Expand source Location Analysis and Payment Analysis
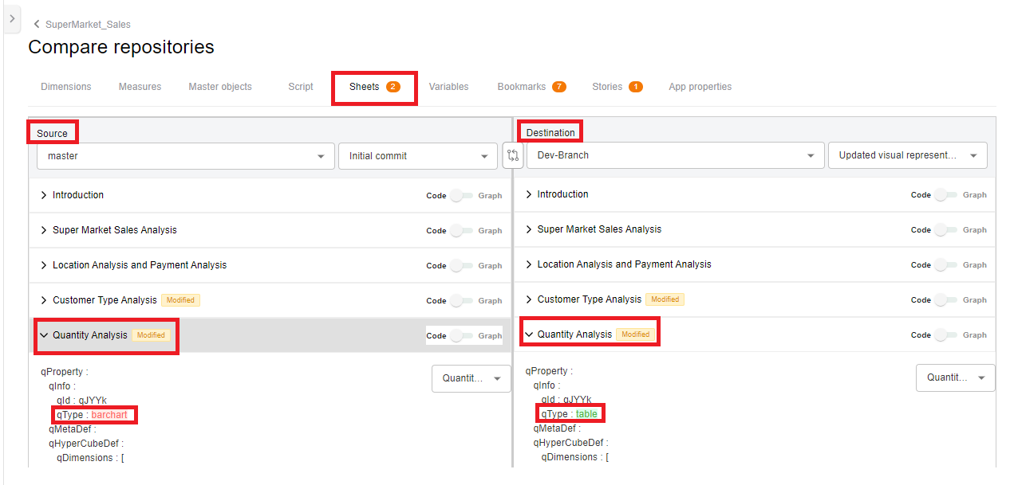 pos(44,265)
